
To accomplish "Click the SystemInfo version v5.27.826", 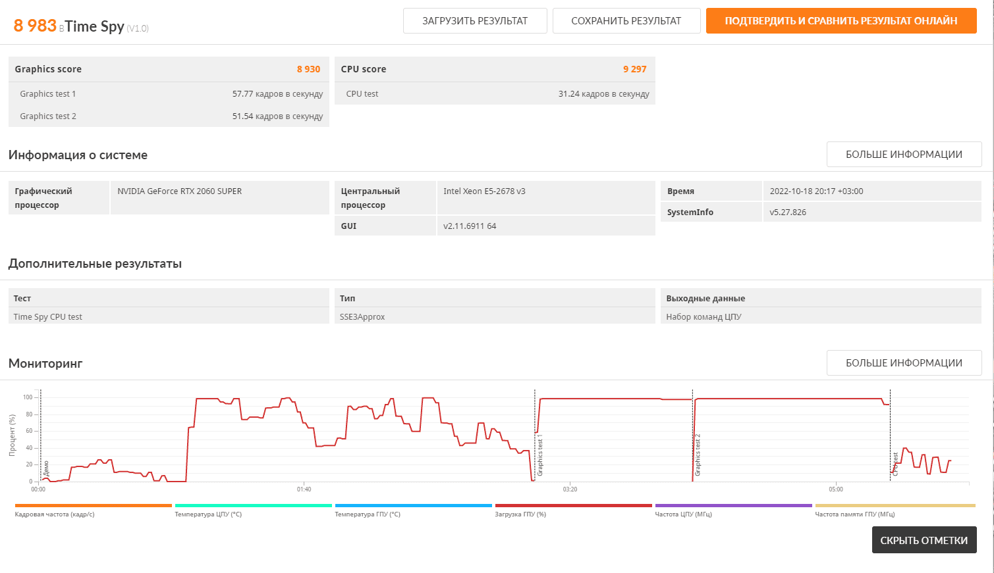I will [788, 212].
